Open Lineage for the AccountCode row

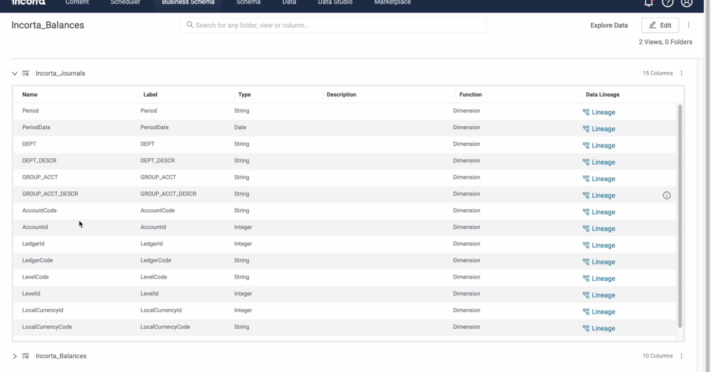pyautogui.click(x=599, y=211)
